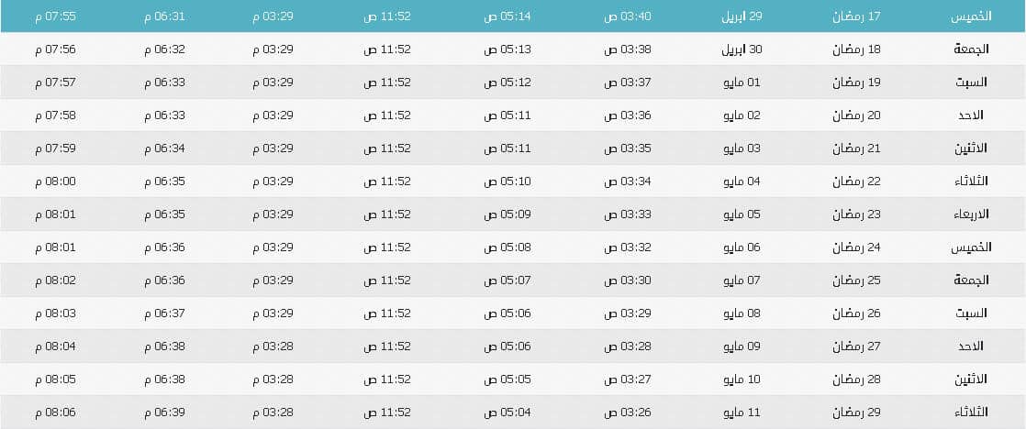Screen dimensions: 1026x429
Task: Click the 22 رمضان cell
Action: (x=856, y=181)
